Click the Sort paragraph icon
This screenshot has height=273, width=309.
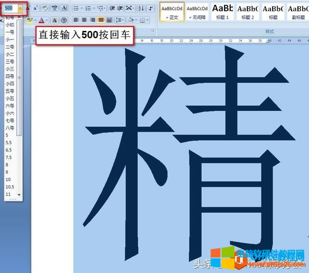click(x=140, y=8)
